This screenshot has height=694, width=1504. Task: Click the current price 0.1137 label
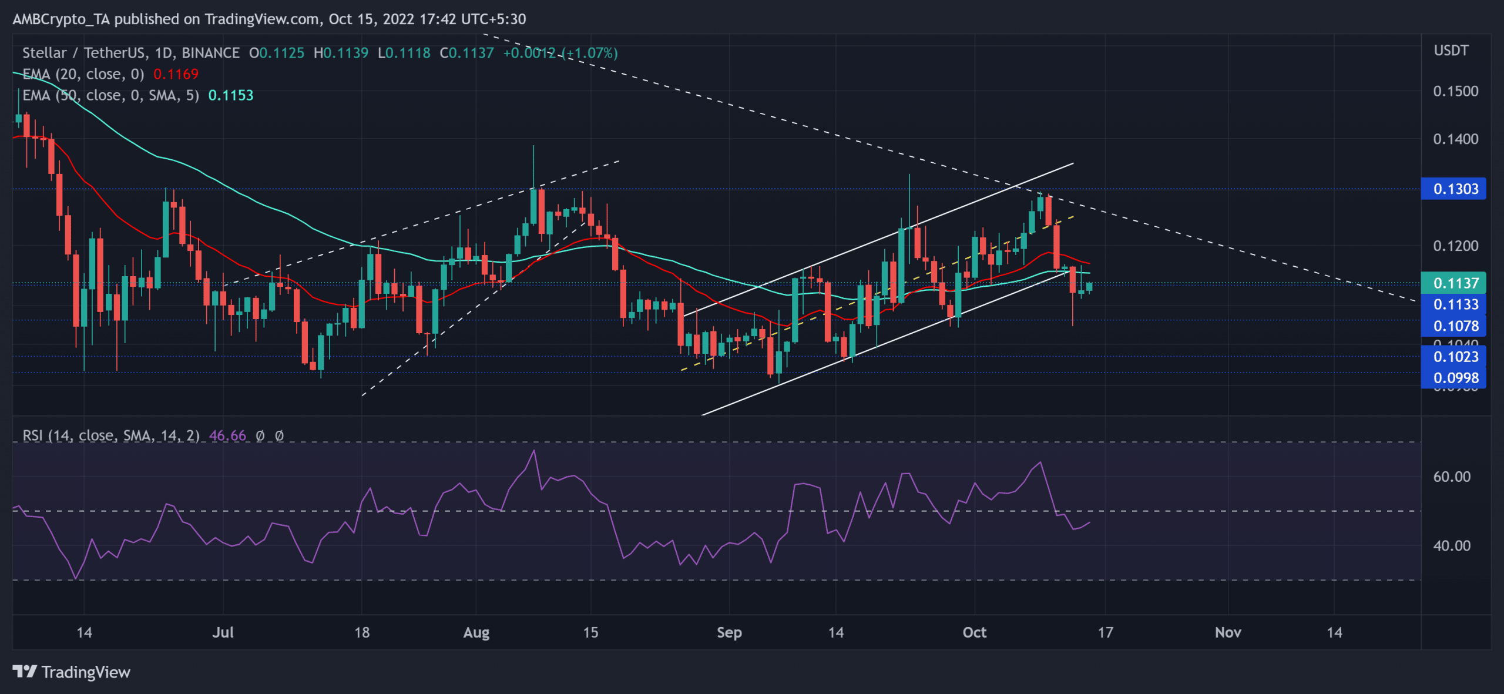(1455, 283)
